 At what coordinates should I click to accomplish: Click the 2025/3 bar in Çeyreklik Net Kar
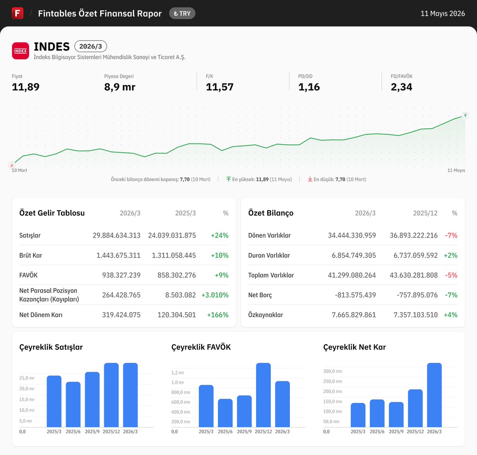pos(358,415)
